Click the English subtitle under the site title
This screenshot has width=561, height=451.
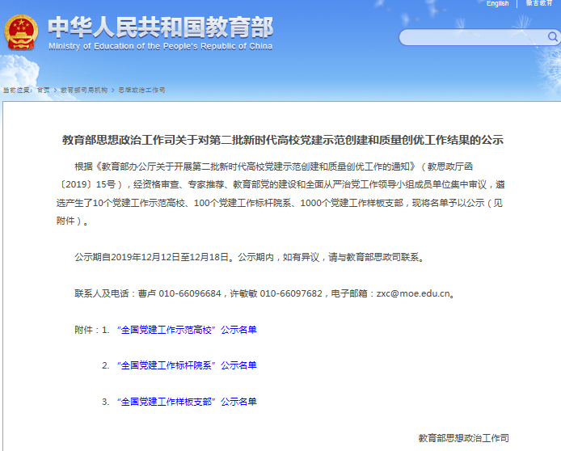[x=160, y=47]
